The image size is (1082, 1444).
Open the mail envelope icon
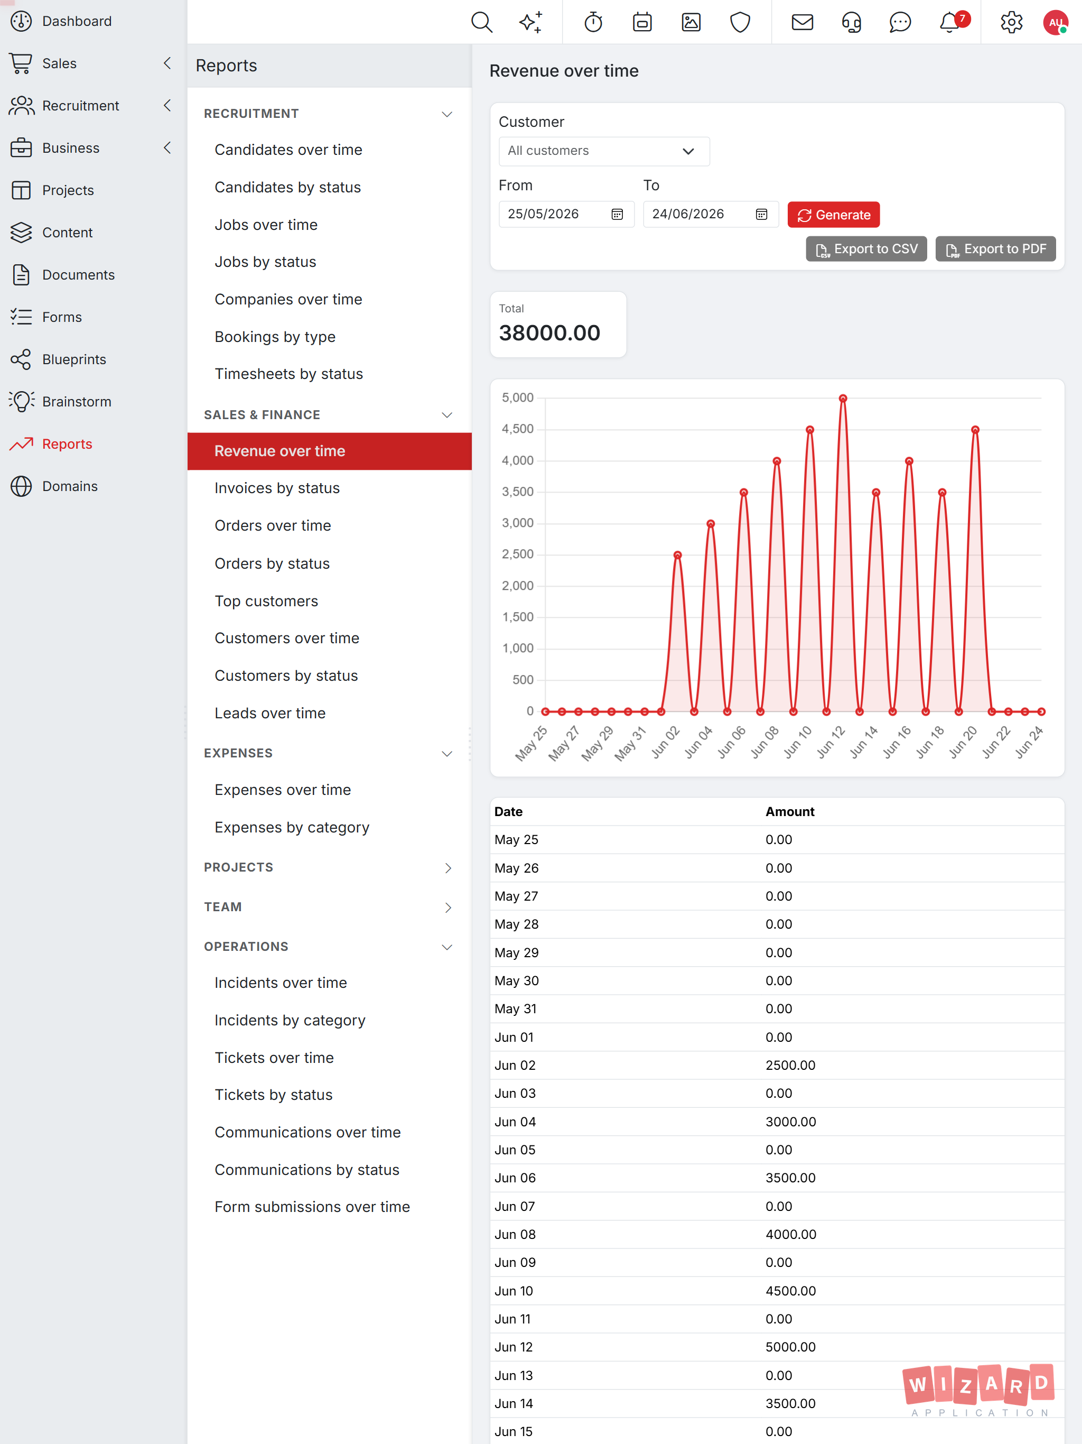pyautogui.click(x=802, y=22)
